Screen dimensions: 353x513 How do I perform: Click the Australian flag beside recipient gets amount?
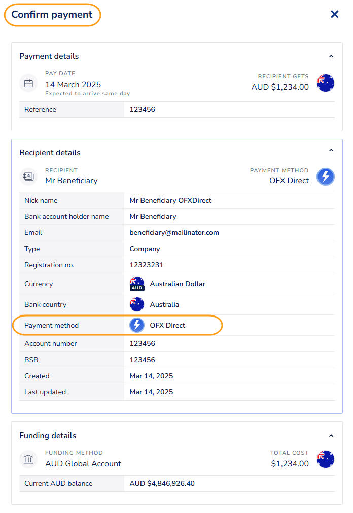point(326,83)
